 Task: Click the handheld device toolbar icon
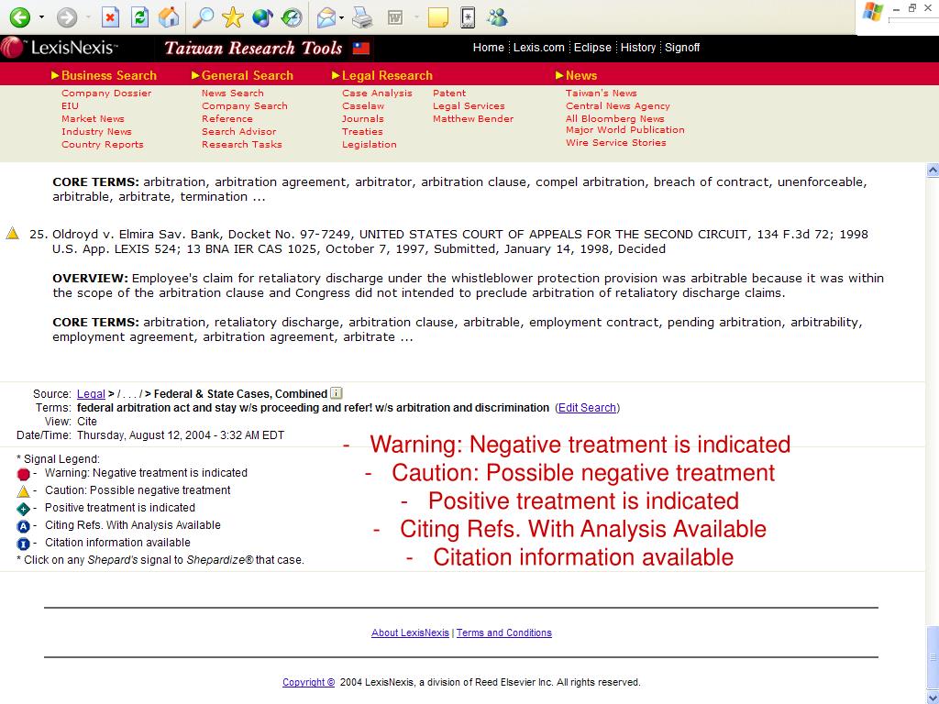click(x=468, y=16)
